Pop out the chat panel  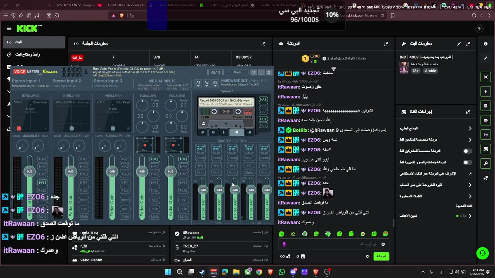coord(386,44)
